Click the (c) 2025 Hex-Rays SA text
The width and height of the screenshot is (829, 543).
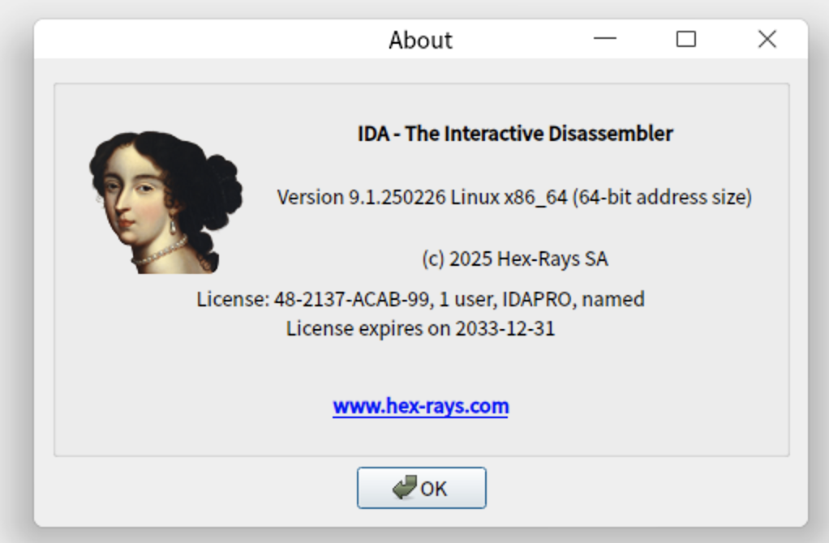click(515, 259)
